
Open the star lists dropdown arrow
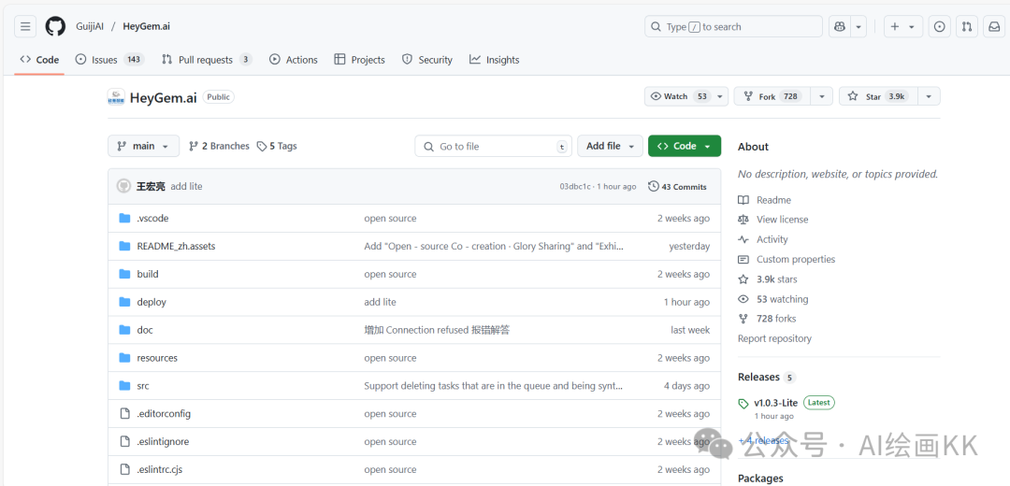[929, 96]
